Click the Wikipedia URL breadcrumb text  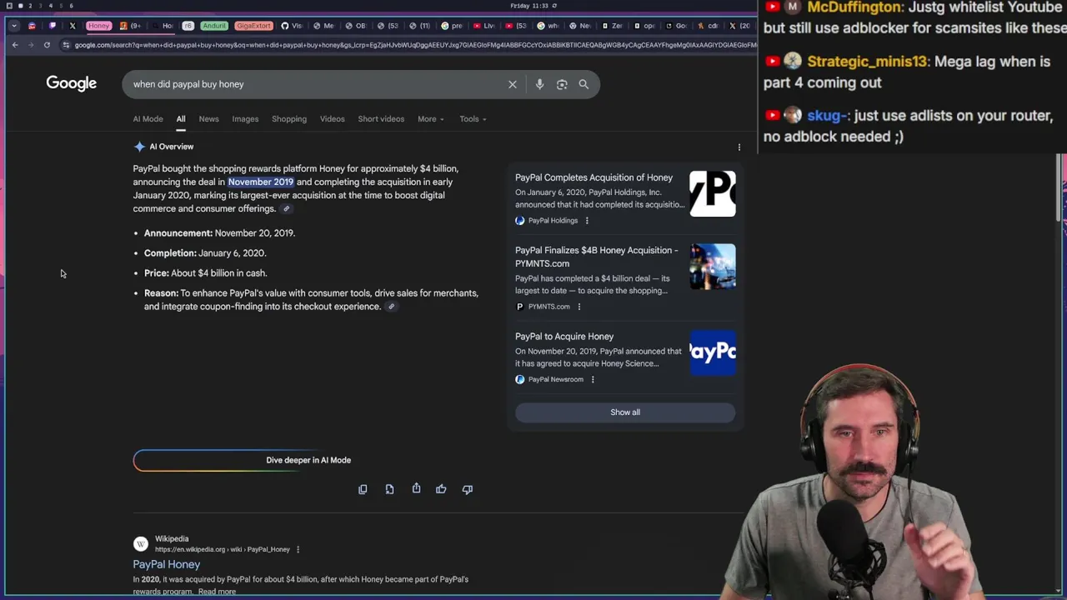[x=223, y=549]
